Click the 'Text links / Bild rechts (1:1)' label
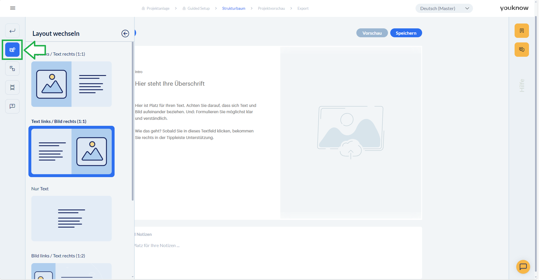The image size is (539, 280). pyautogui.click(x=59, y=121)
